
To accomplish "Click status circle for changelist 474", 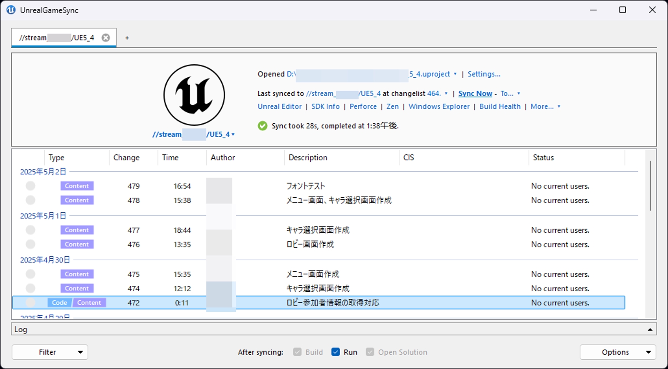I will (30, 288).
